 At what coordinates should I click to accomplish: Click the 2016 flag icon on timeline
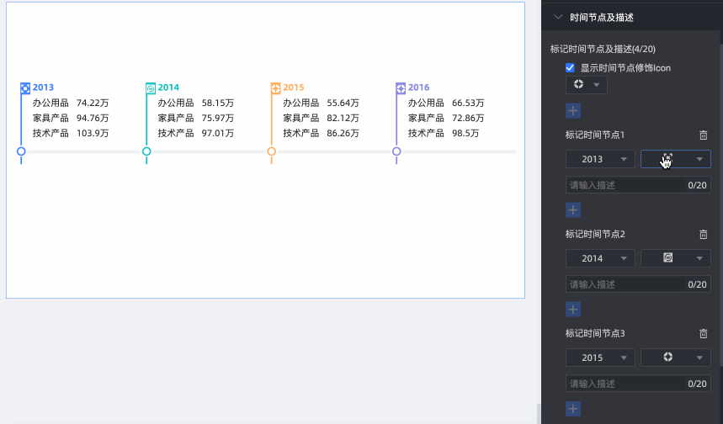401,87
